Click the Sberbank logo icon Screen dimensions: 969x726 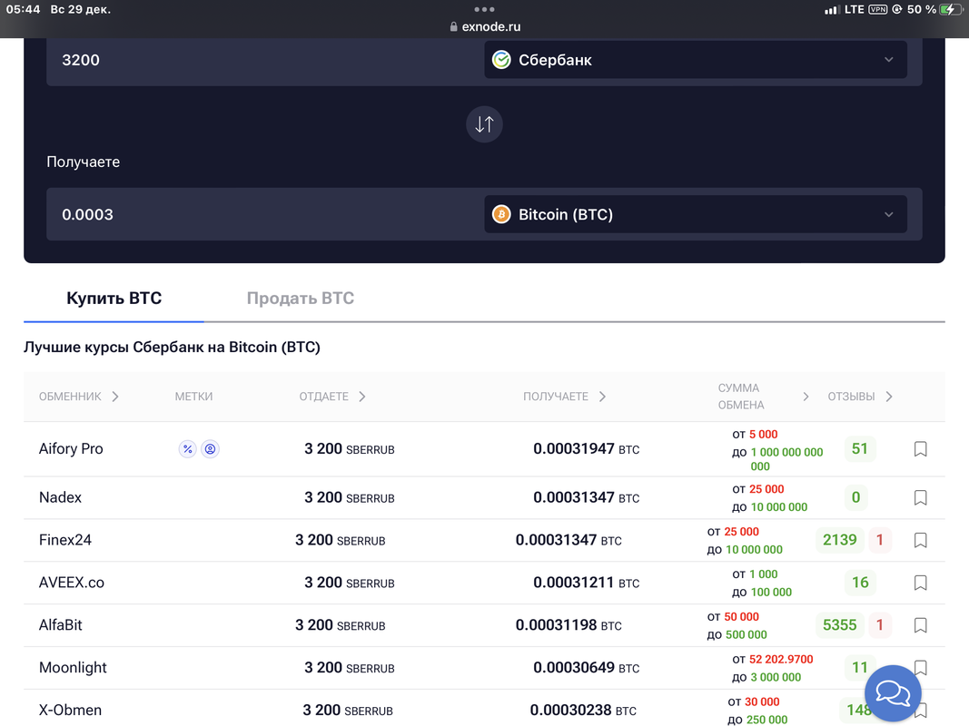[501, 60]
